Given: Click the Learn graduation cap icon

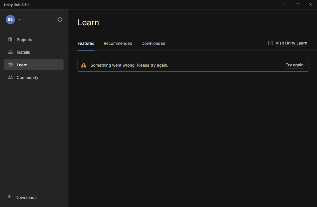Looking at the screenshot, I should [10, 65].
